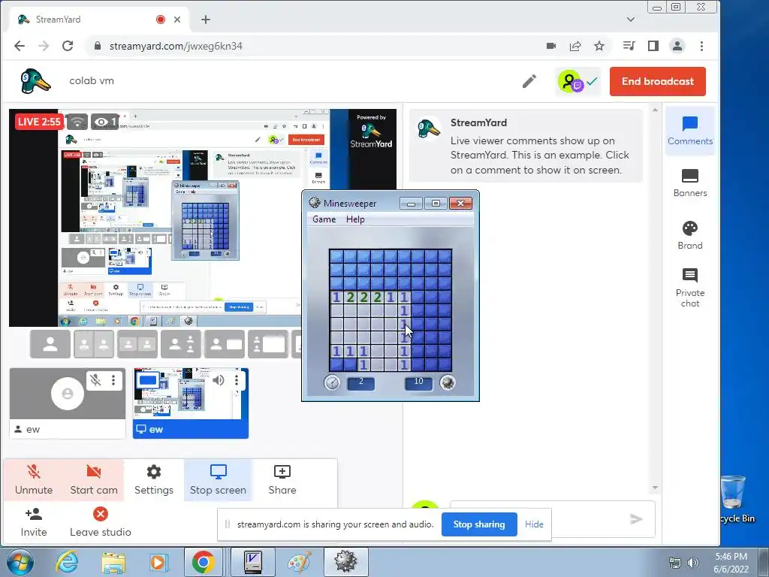Open studio Settings
Viewport: 769px width, 577px height.
click(x=153, y=480)
